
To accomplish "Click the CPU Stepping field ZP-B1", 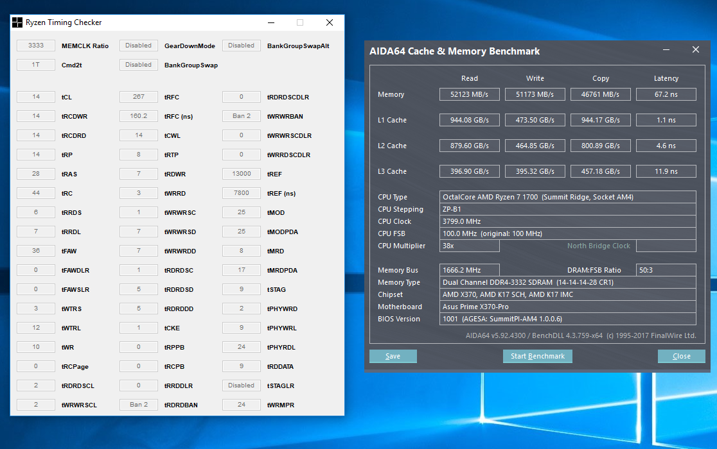I will (x=567, y=209).
